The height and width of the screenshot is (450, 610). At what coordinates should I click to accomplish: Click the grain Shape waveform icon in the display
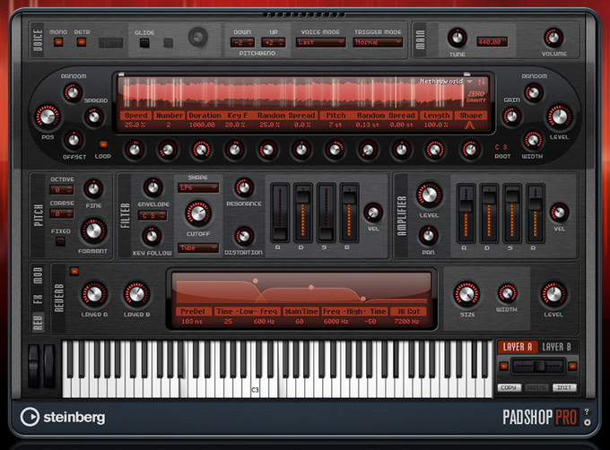click(x=470, y=125)
